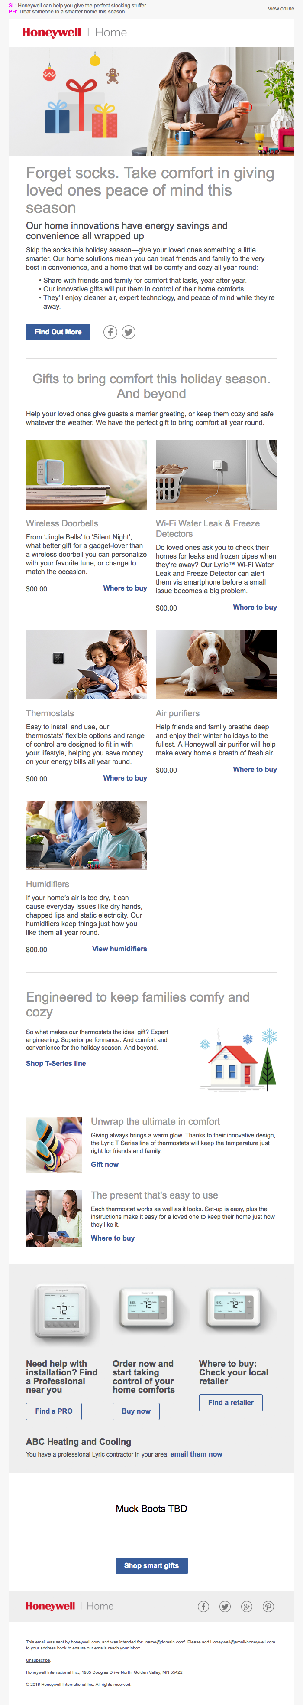Follow the View humidifiers link

pyautogui.click(x=119, y=949)
